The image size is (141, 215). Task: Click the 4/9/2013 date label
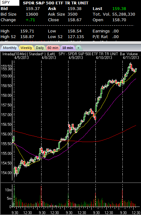pyautogui.click(x=76, y=57)
